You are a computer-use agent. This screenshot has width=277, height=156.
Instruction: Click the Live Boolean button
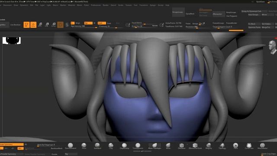16,25
